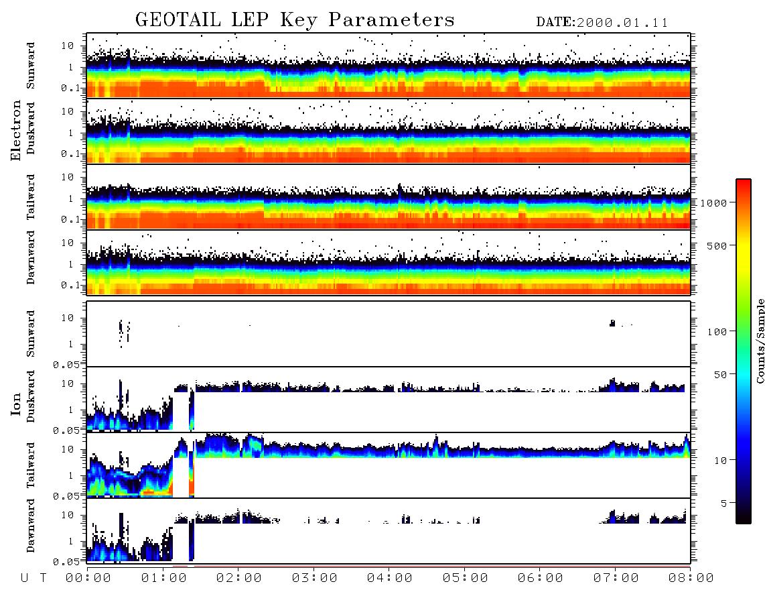Click the Ion Duskward panel label
This screenshot has height=590, width=765.
[31, 396]
